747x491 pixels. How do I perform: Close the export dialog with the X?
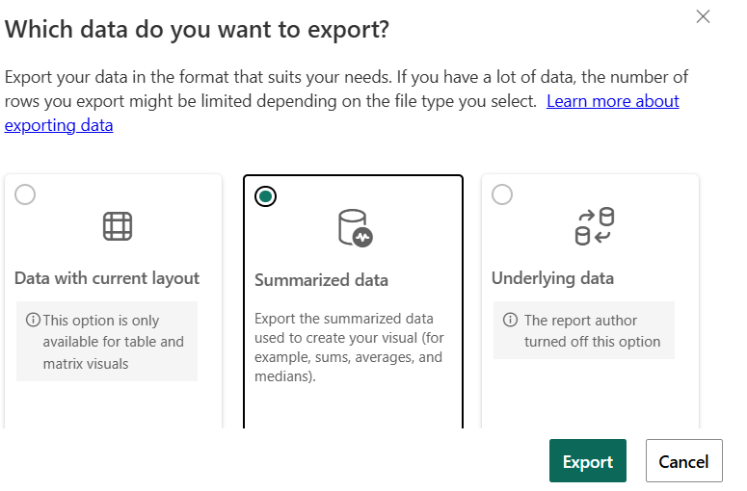coord(703,16)
